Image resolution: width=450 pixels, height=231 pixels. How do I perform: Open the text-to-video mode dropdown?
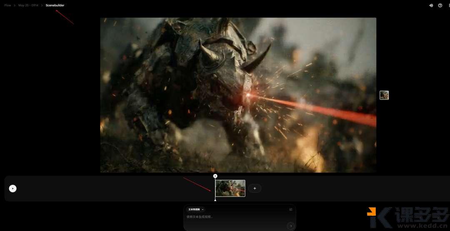point(195,209)
